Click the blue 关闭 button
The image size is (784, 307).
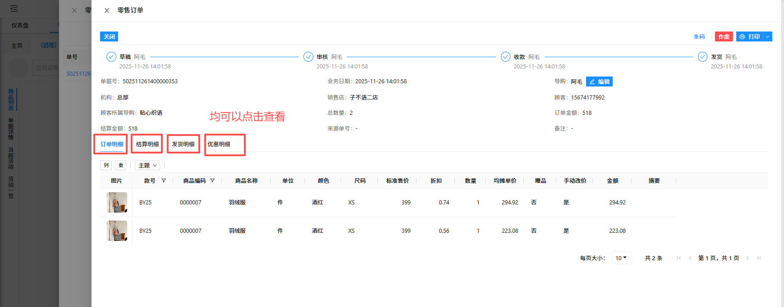coord(109,36)
